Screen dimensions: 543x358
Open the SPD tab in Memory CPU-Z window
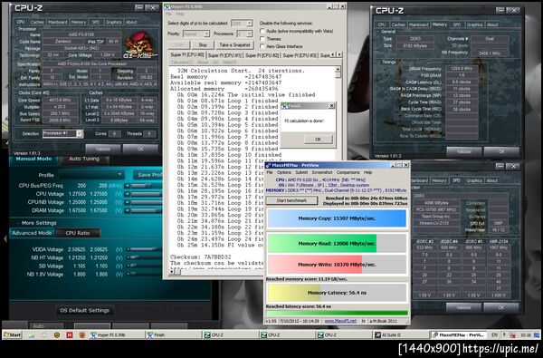click(x=457, y=25)
